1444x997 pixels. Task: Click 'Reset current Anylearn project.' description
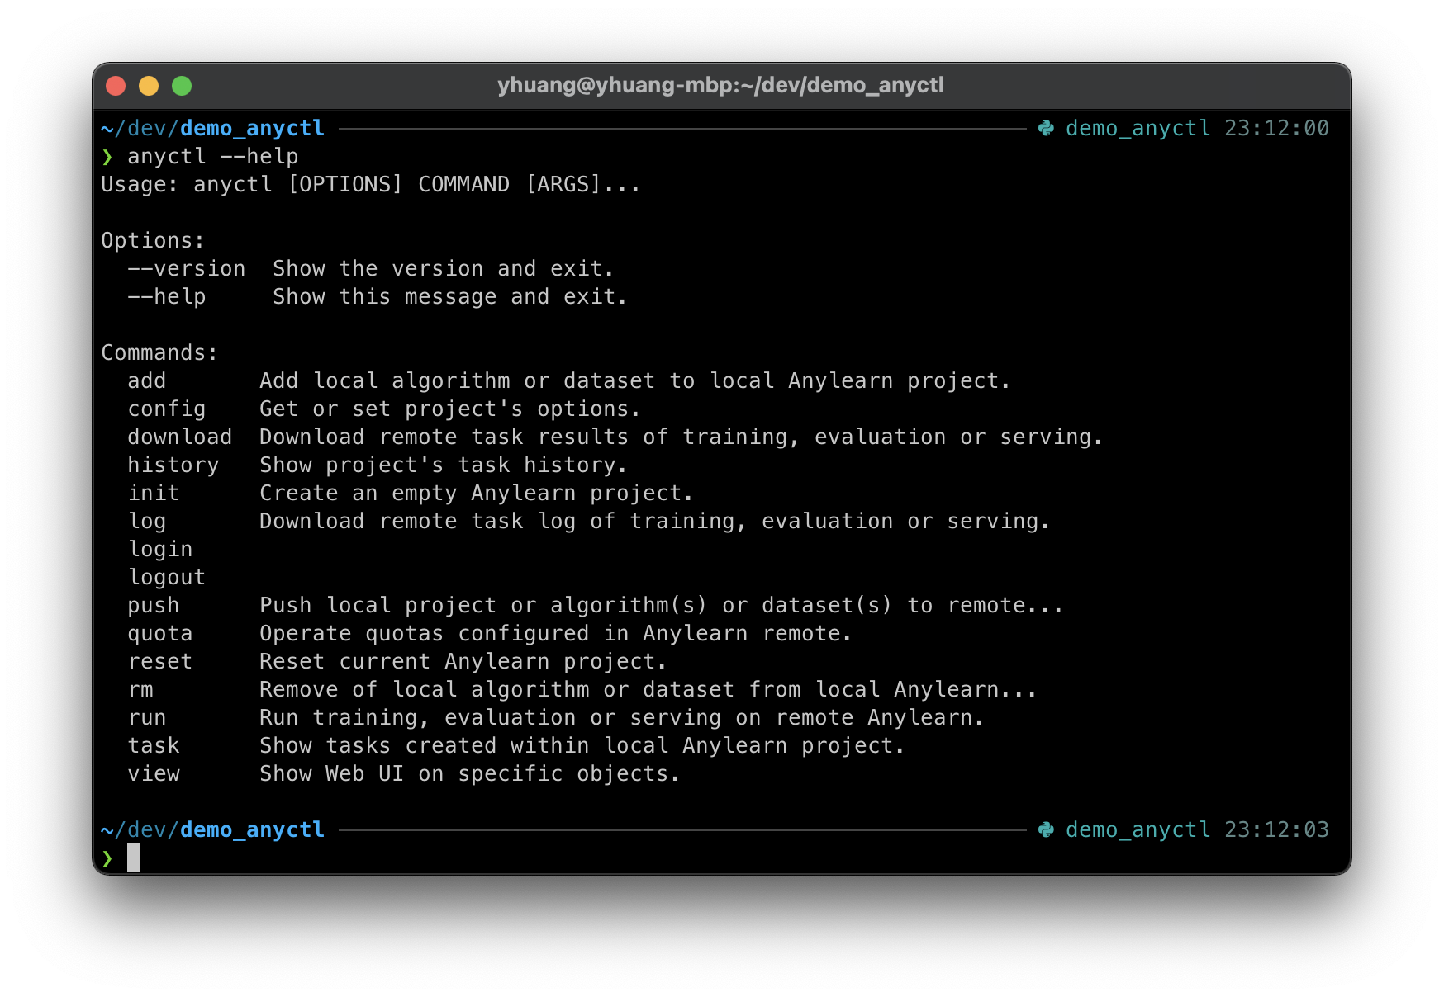coord(463,662)
